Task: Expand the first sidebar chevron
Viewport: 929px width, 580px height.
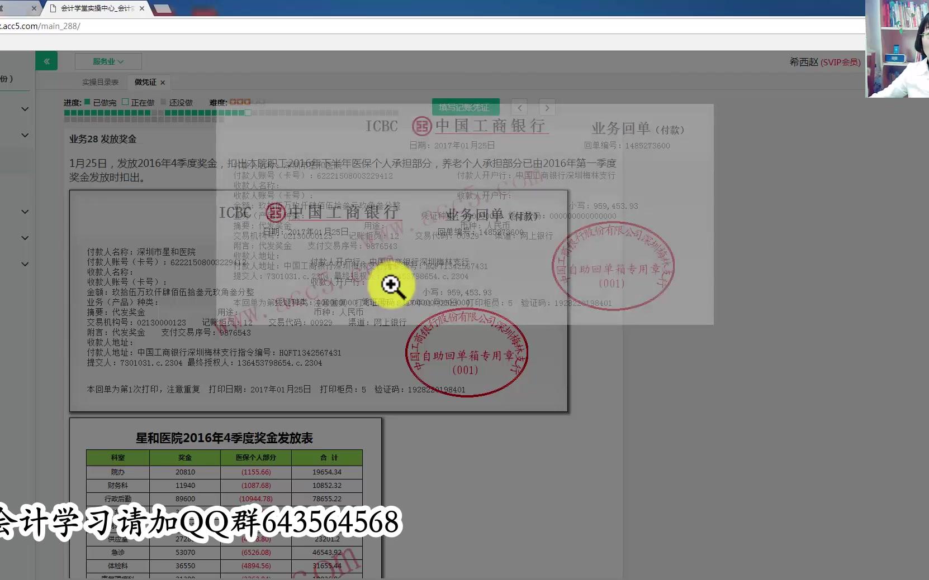Action: coord(25,109)
